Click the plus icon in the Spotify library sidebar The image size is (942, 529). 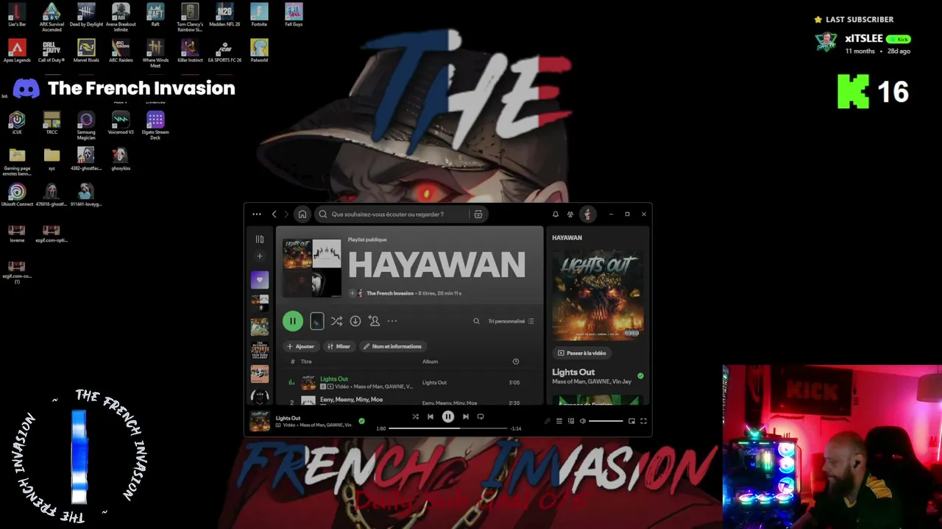tap(260, 256)
